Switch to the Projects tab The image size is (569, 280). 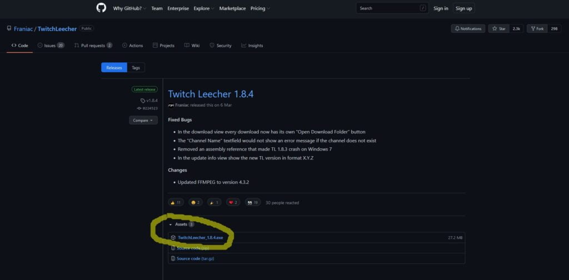coord(164,46)
